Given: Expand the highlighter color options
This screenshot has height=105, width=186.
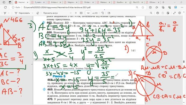Looking at the screenshot, I should (x=9, y=13).
